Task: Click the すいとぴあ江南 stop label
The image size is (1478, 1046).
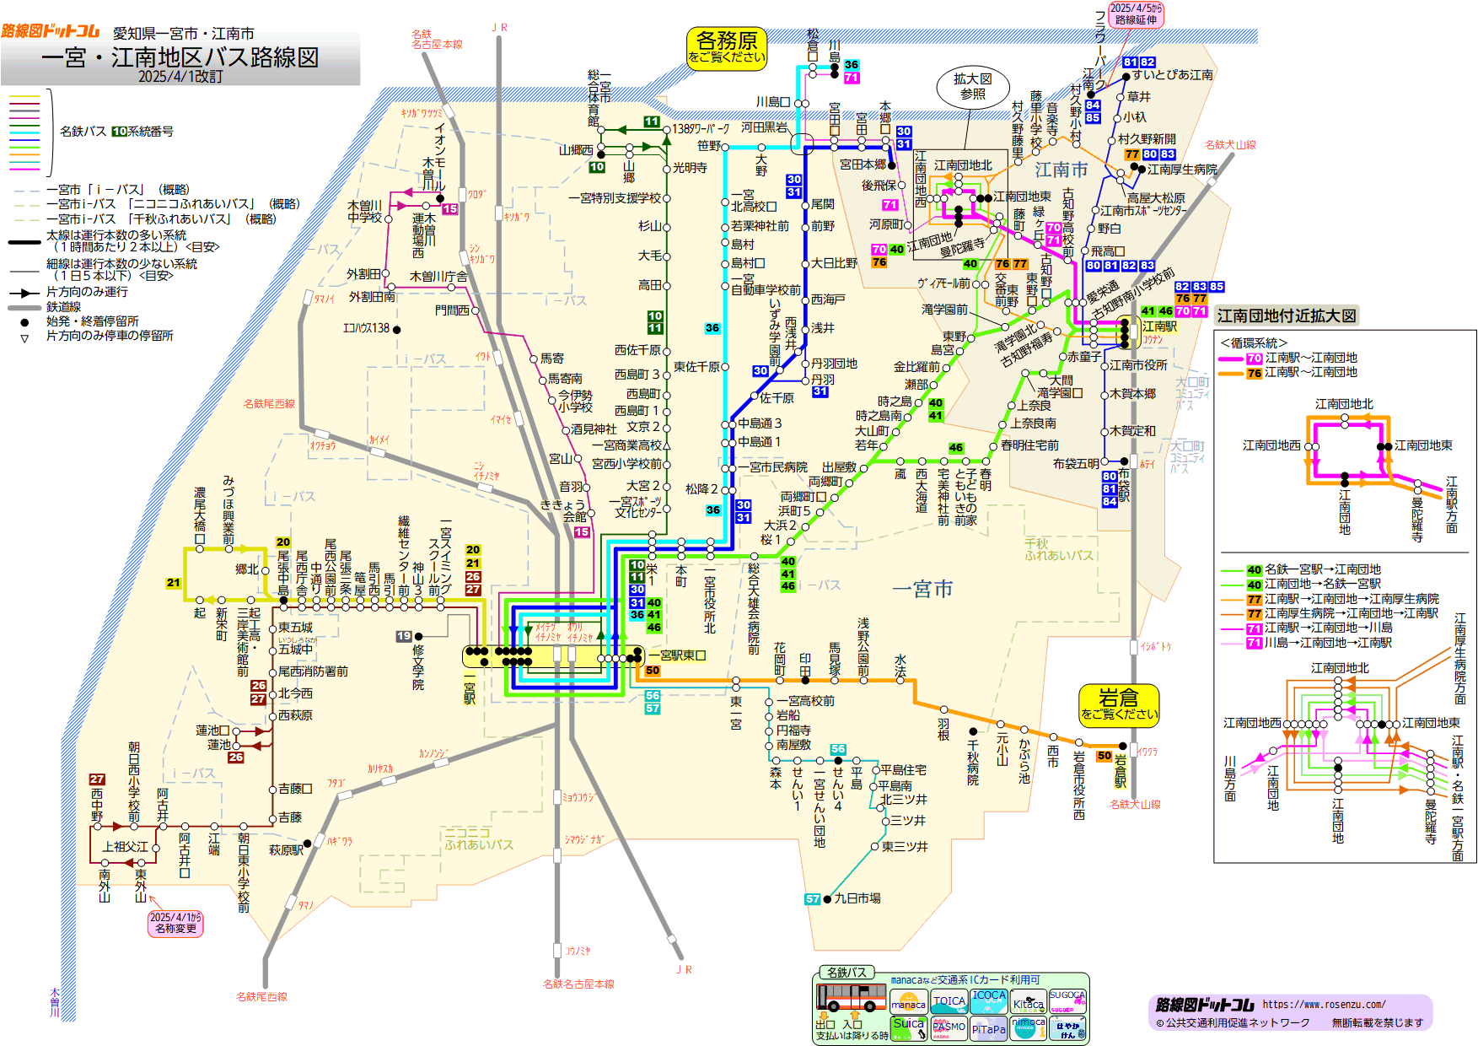Action: coord(1173,74)
